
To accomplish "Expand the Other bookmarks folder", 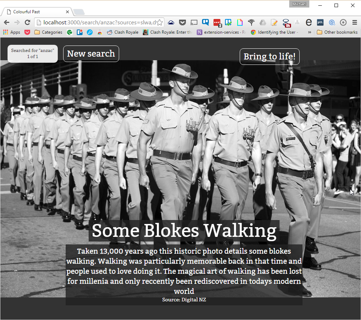I will click(337, 32).
